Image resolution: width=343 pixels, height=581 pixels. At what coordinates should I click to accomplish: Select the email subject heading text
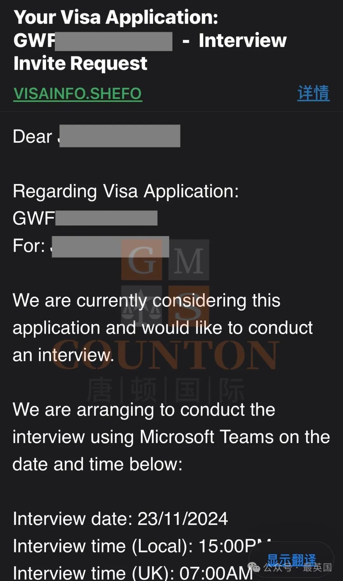tap(150, 40)
